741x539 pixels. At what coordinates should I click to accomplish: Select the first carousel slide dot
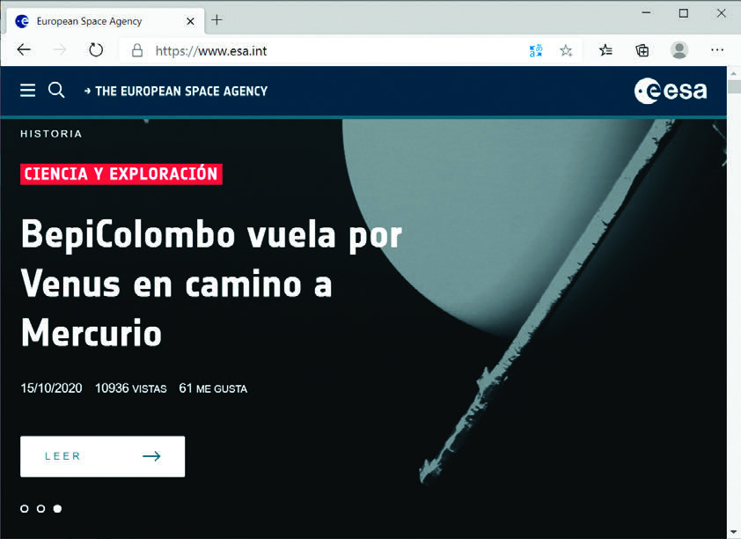[25, 508]
